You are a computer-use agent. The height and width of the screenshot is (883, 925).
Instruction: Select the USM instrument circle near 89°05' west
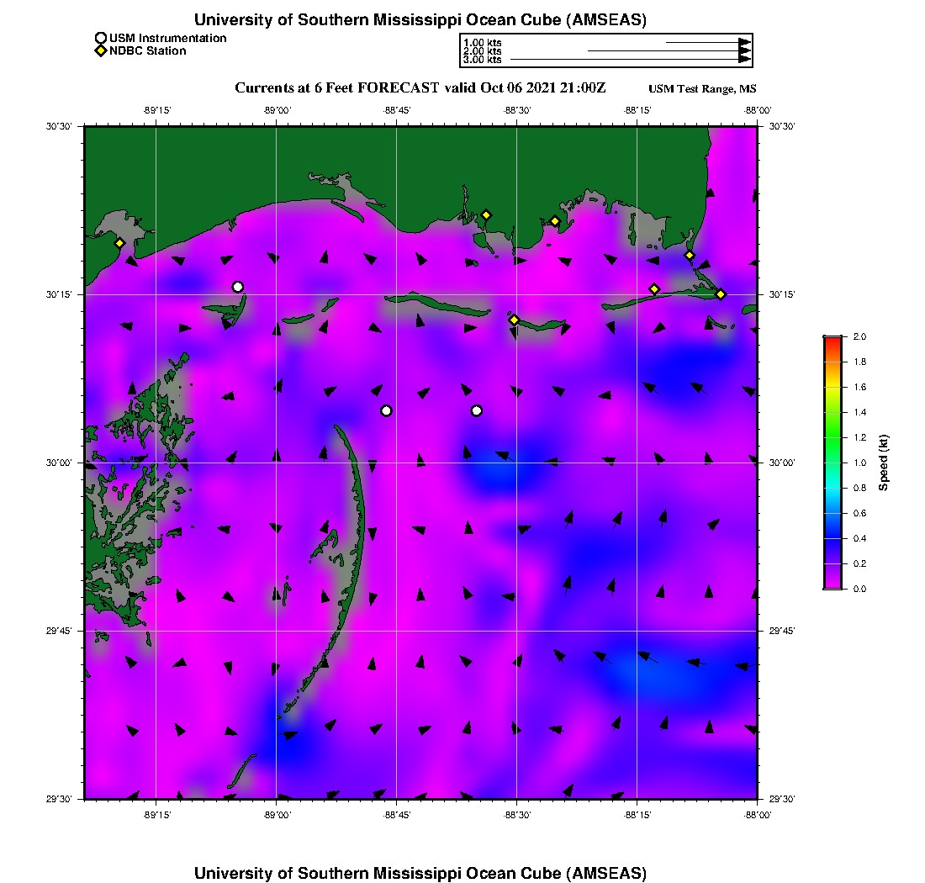coord(238,288)
